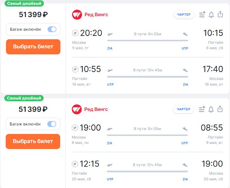Click the pin icon next to the 20:20 departure
The width and height of the screenshot is (230, 188).
pos(75,33)
